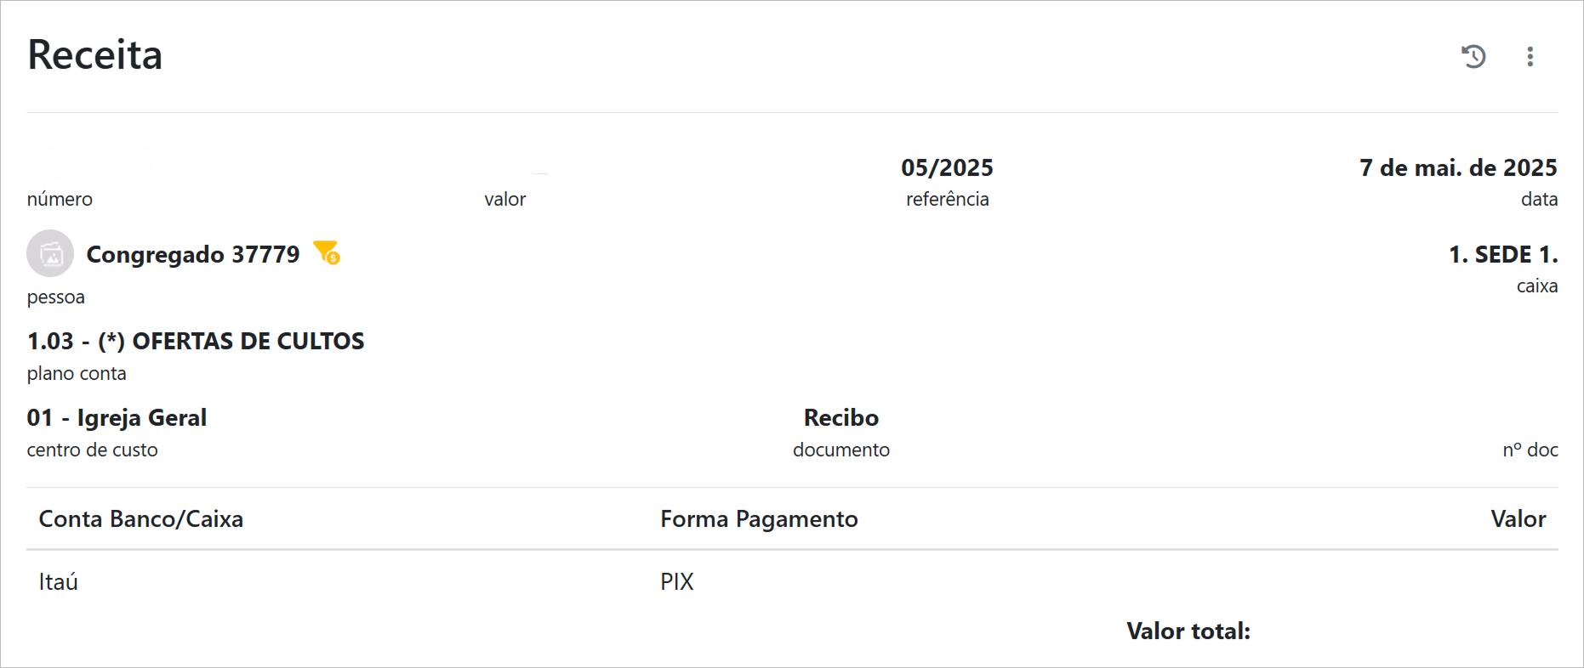Click the Recibo document type
The width and height of the screenshot is (1584, 668).
840,417
